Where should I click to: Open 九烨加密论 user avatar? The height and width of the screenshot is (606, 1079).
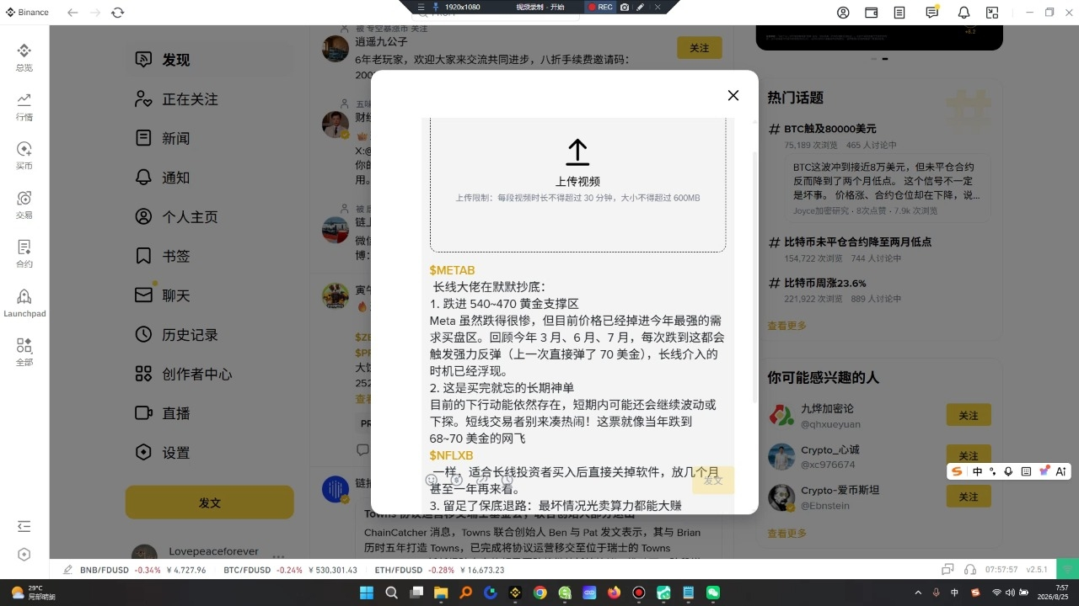pyautogui.click(x=781, y=416)
